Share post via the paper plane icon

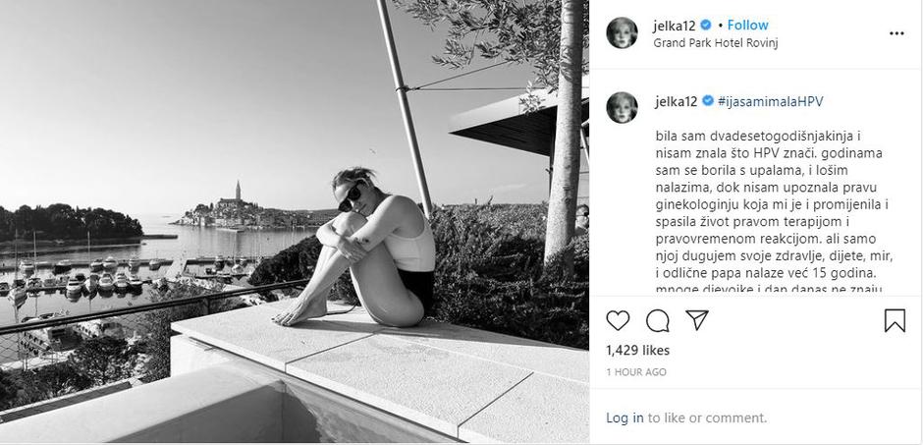pos(696,320)
